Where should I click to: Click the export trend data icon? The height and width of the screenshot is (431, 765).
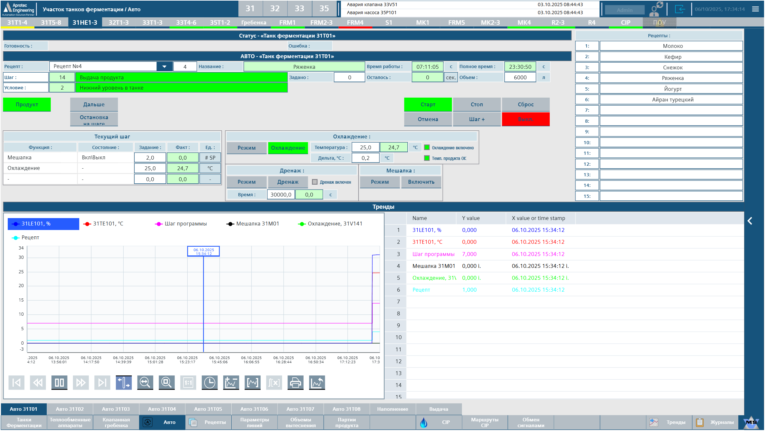[317, 383]
